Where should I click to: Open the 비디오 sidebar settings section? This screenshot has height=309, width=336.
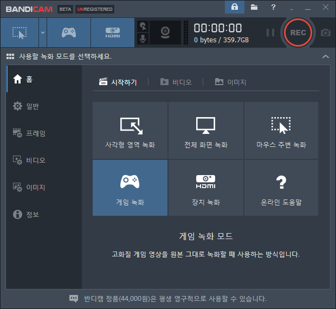44,160
